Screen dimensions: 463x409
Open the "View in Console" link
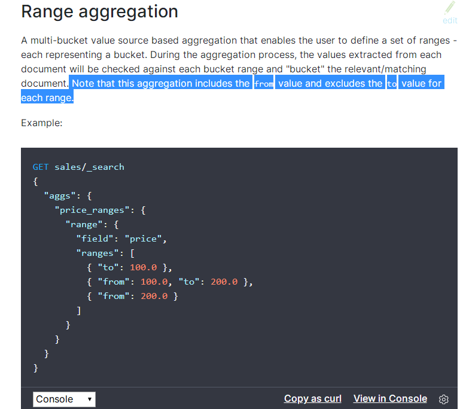point(390,399)
